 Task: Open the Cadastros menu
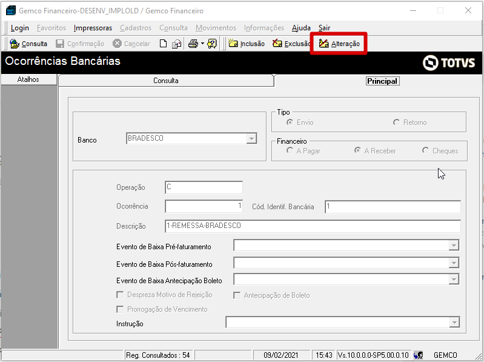point(136,28)
